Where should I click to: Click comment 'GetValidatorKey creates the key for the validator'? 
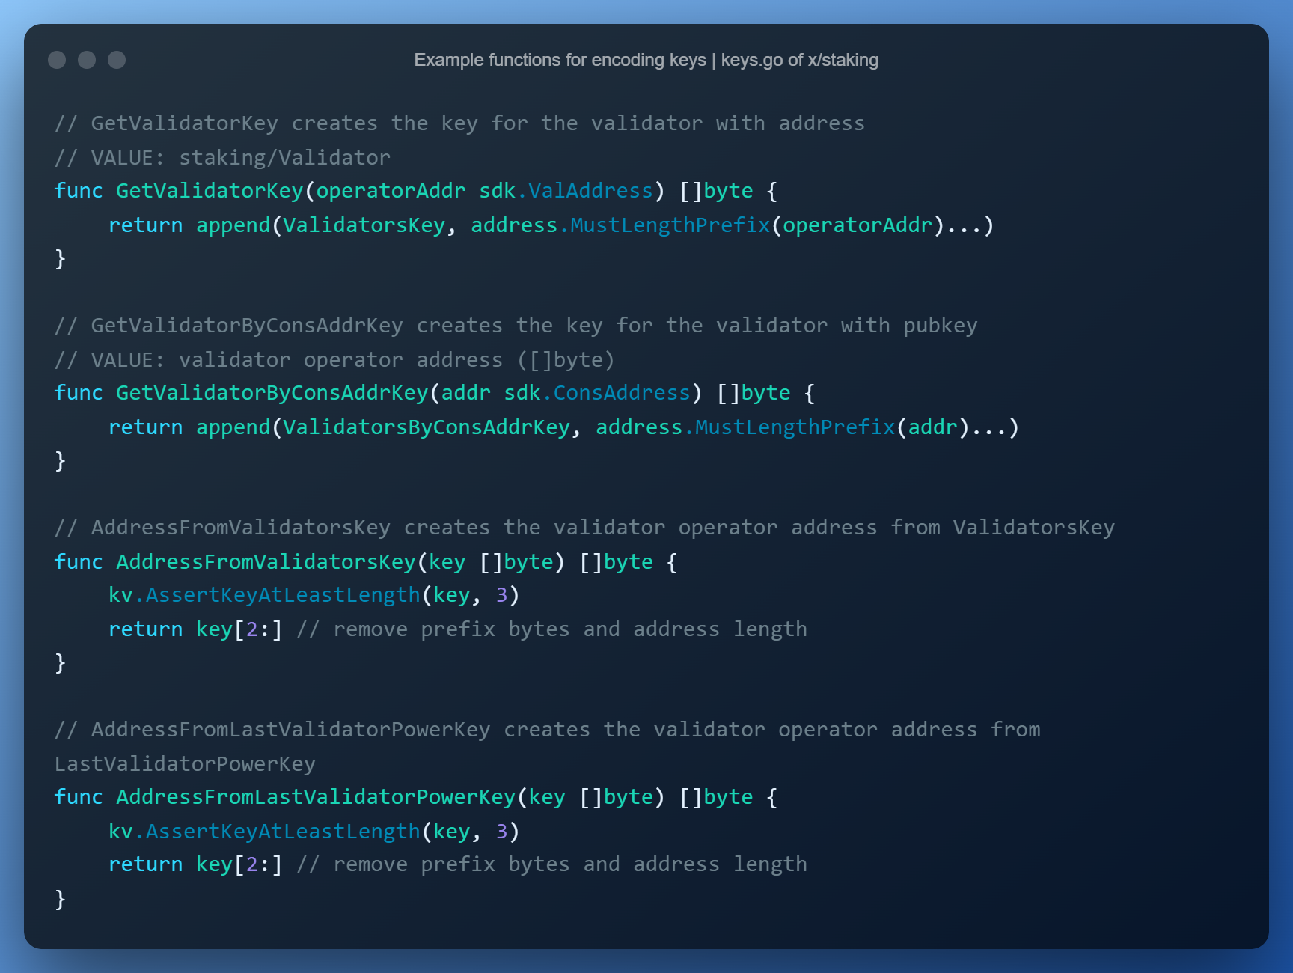coord(397,123)
